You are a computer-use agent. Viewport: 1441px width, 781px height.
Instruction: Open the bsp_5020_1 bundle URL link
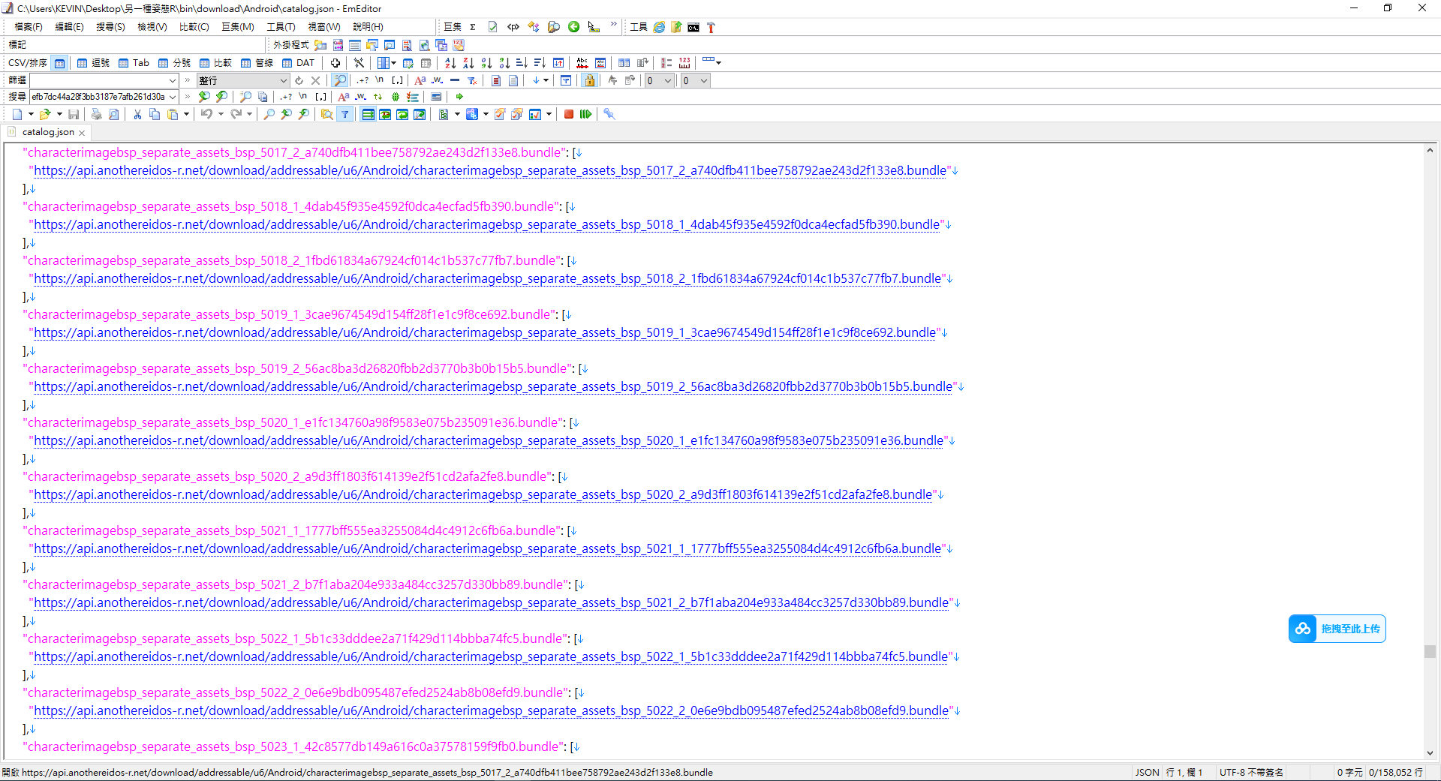[x=488, y=441]
